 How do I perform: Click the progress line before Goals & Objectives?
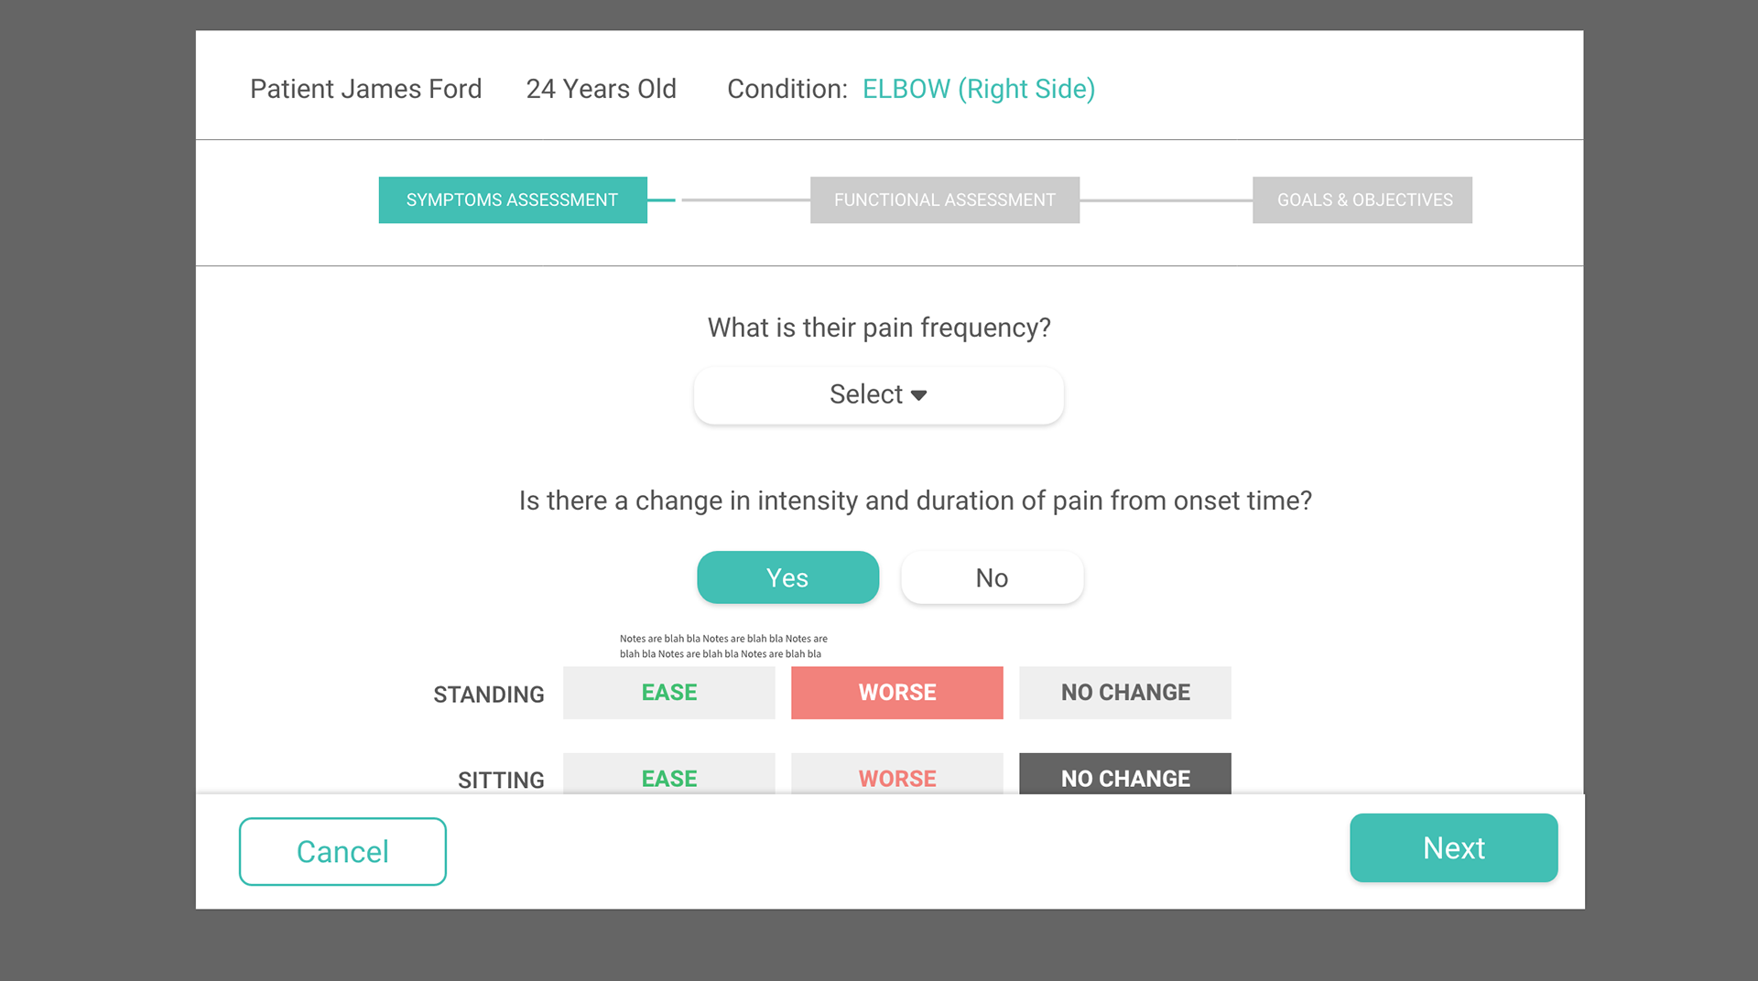click(1166, 200)
